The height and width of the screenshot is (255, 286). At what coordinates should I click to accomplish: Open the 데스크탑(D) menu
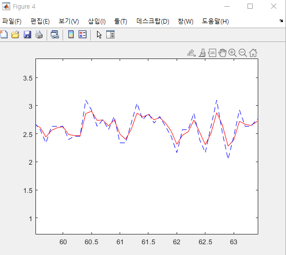152,22
